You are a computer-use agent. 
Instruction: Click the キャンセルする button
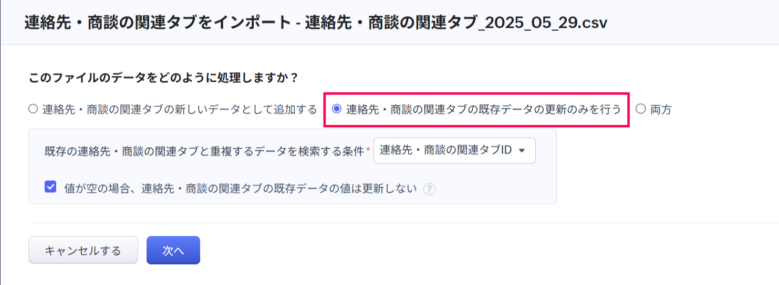83,250
